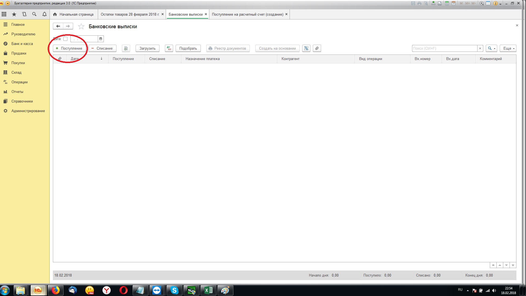Add Банковские выписки to favorites star
The image size is (526, 296).
(81, 27)
